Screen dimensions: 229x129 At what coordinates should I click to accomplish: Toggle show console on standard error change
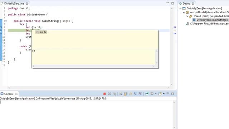point(140,94)
